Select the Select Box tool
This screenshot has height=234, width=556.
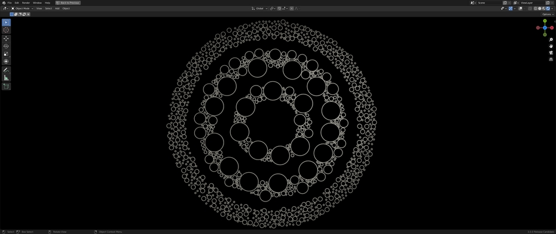click(x=6, y=22)
